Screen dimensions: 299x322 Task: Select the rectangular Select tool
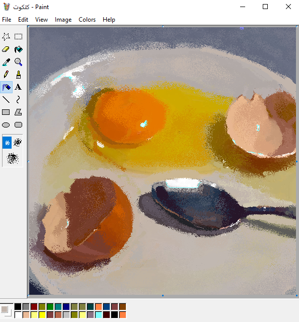pyautogui.click(x=18, y=37)
